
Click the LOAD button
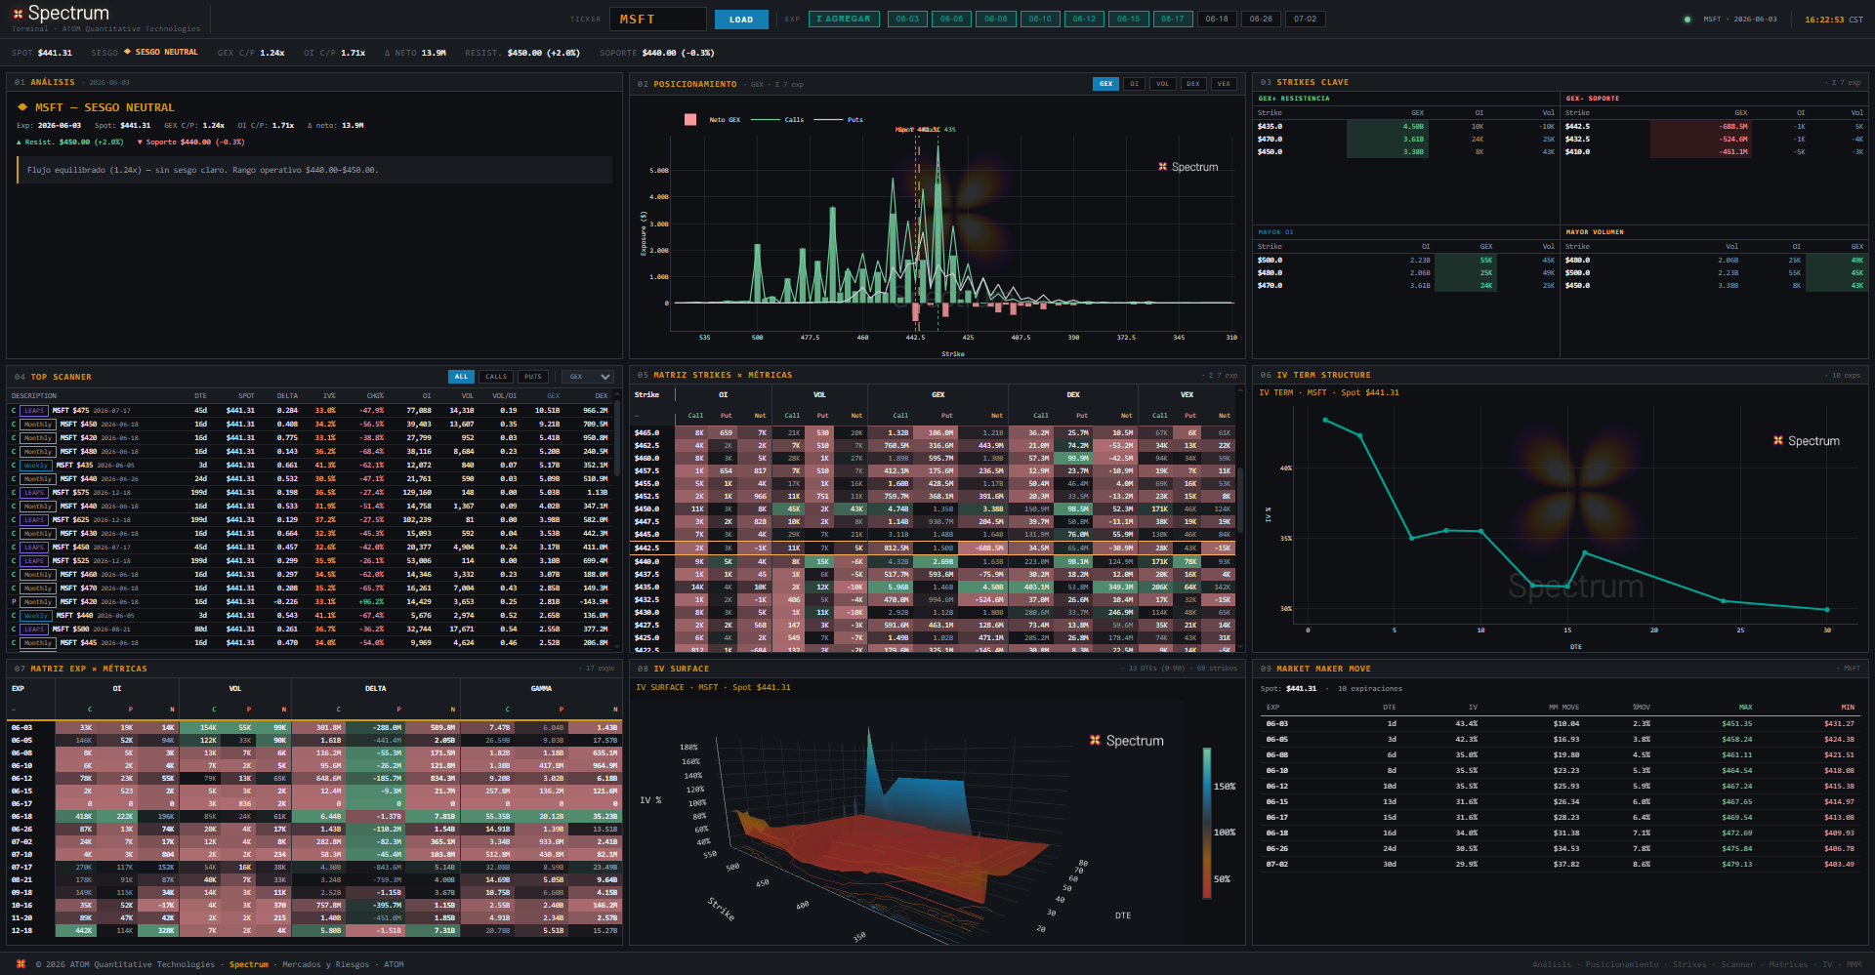pyautogui.click(x=741, y=20)
